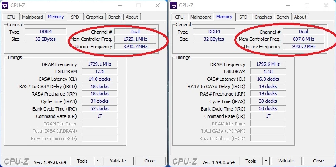Click Validate in the left window
The image size is (336, 167).
tap(118, 161)
